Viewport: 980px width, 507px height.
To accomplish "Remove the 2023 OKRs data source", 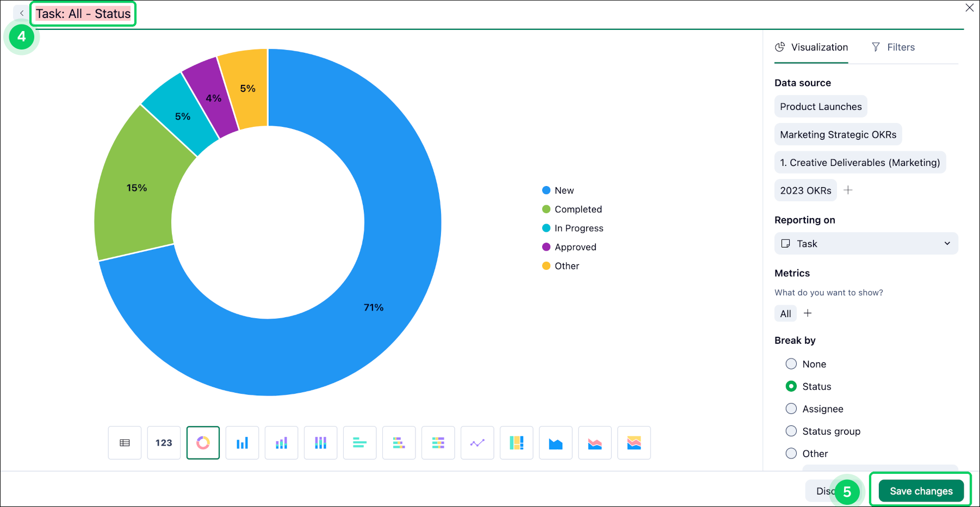I will click(x=805, y=190).
